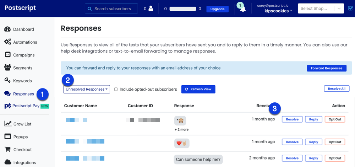Image resolution: width=355 pixels, height=167 pixels.
Task: Click the Automations gears icon
Action: coord(7,42)
